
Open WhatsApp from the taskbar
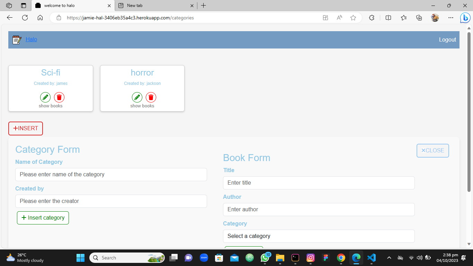tap(265, 258)
